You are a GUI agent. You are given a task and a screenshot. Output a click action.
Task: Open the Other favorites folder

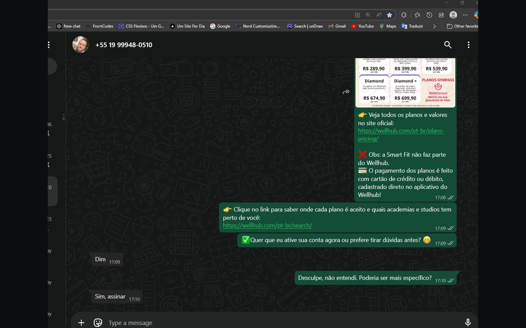pos(462,26)
